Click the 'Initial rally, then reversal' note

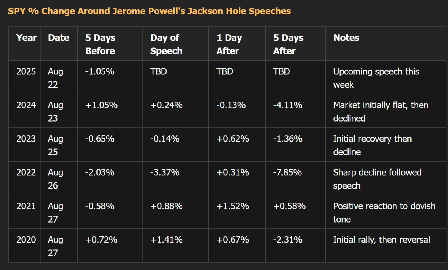[382, 240]
